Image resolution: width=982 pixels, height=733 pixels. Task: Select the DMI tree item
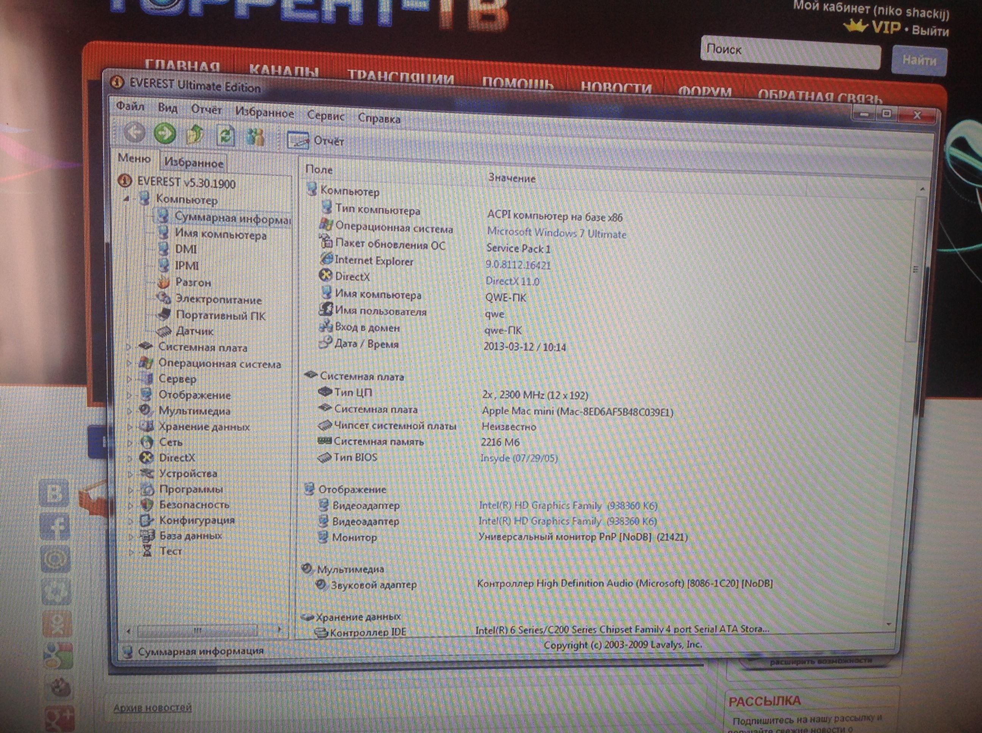(186, 249)
